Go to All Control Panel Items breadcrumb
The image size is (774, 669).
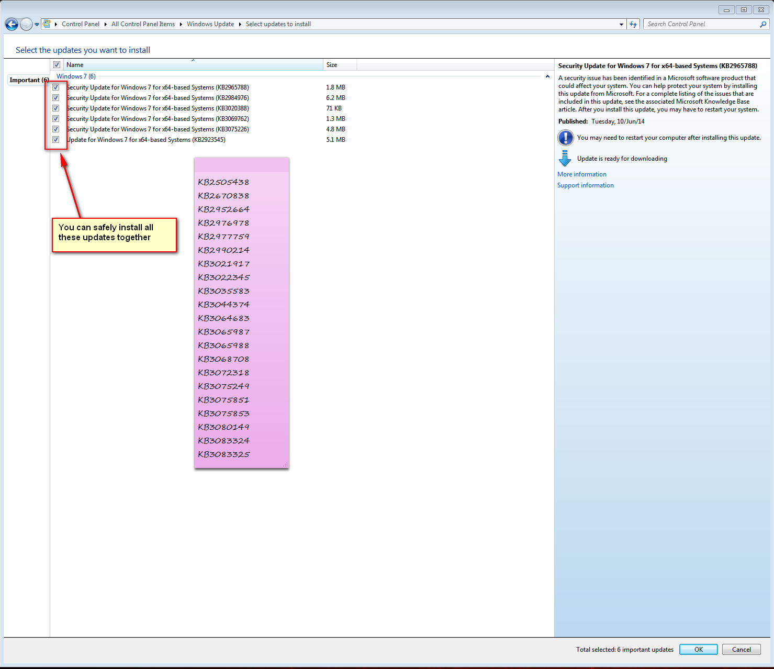click(143, 24)
